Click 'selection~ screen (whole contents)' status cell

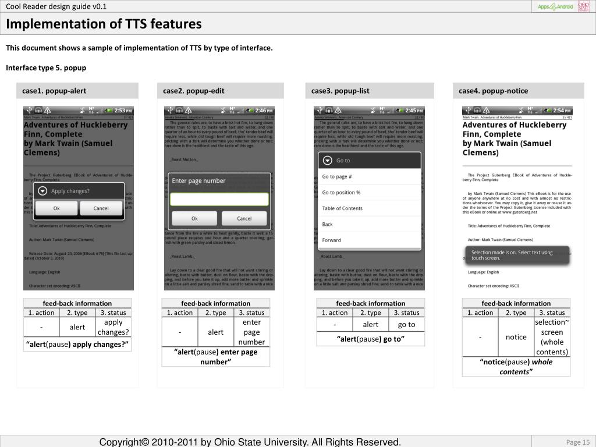[x=552, y=337]
